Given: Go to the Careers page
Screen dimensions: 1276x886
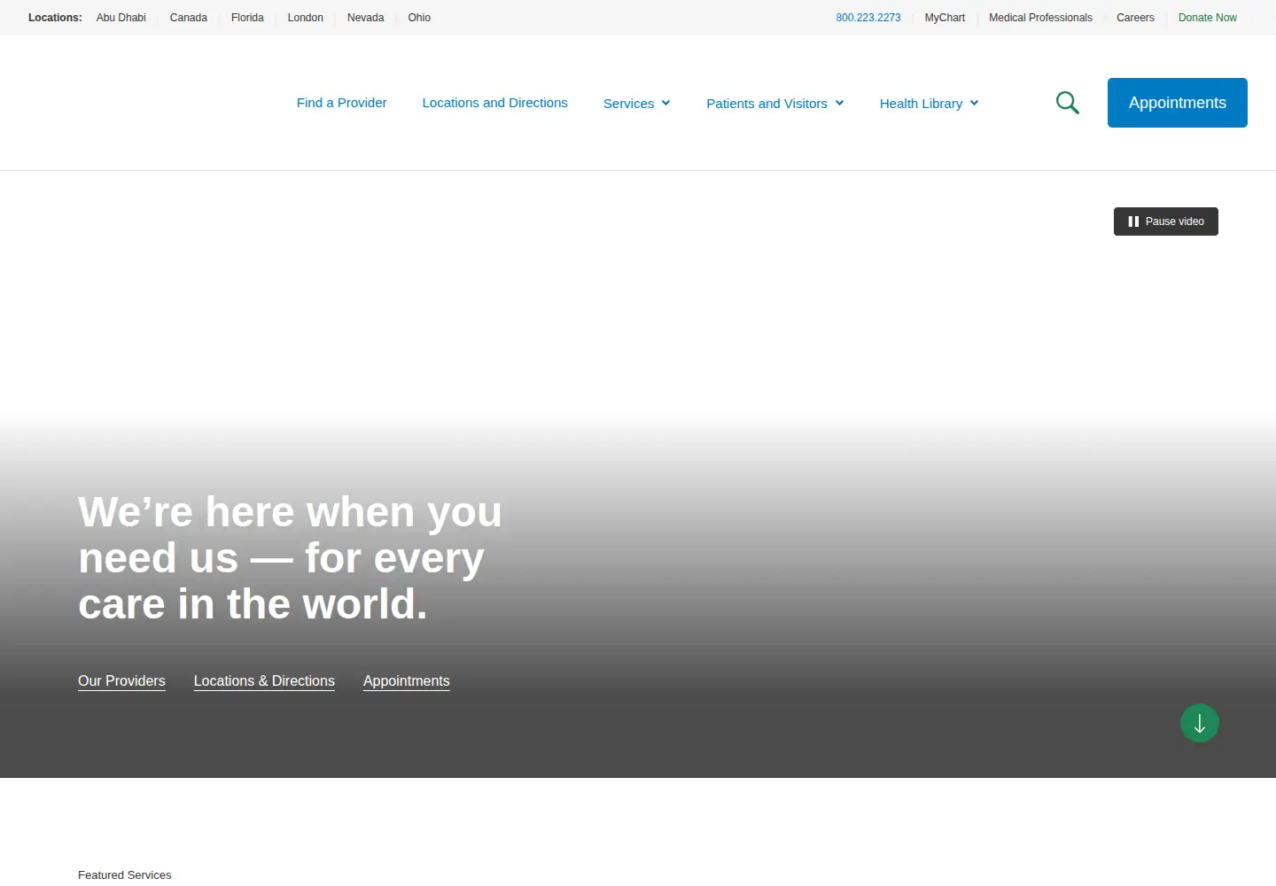Looking at the screenshot, I should tap(1135, 18).
